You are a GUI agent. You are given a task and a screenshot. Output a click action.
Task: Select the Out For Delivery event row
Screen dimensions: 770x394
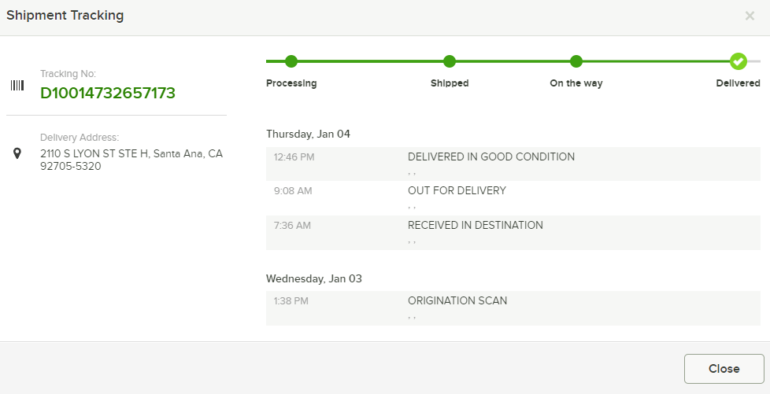(513, 198)
